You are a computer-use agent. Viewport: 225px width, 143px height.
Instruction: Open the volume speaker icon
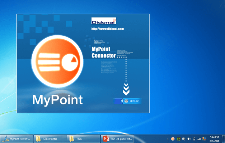click(189, 139)
